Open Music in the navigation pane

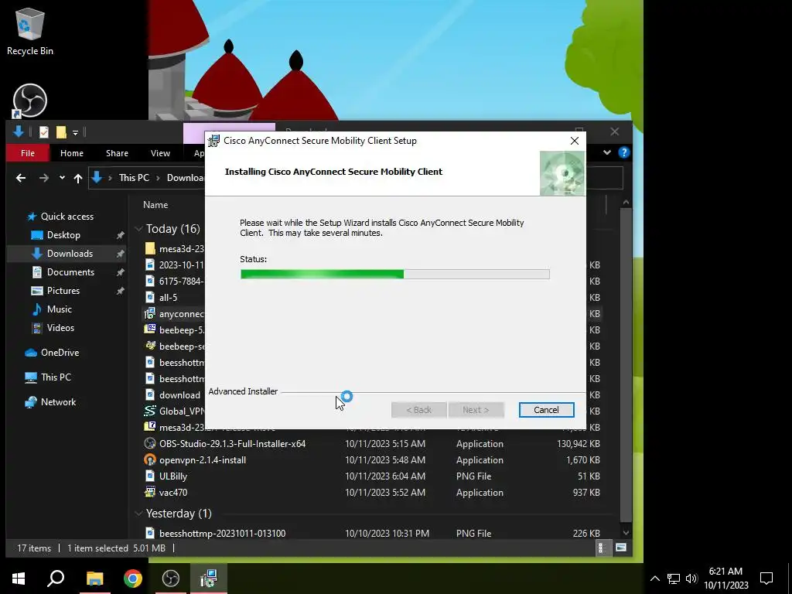[59, 309]
